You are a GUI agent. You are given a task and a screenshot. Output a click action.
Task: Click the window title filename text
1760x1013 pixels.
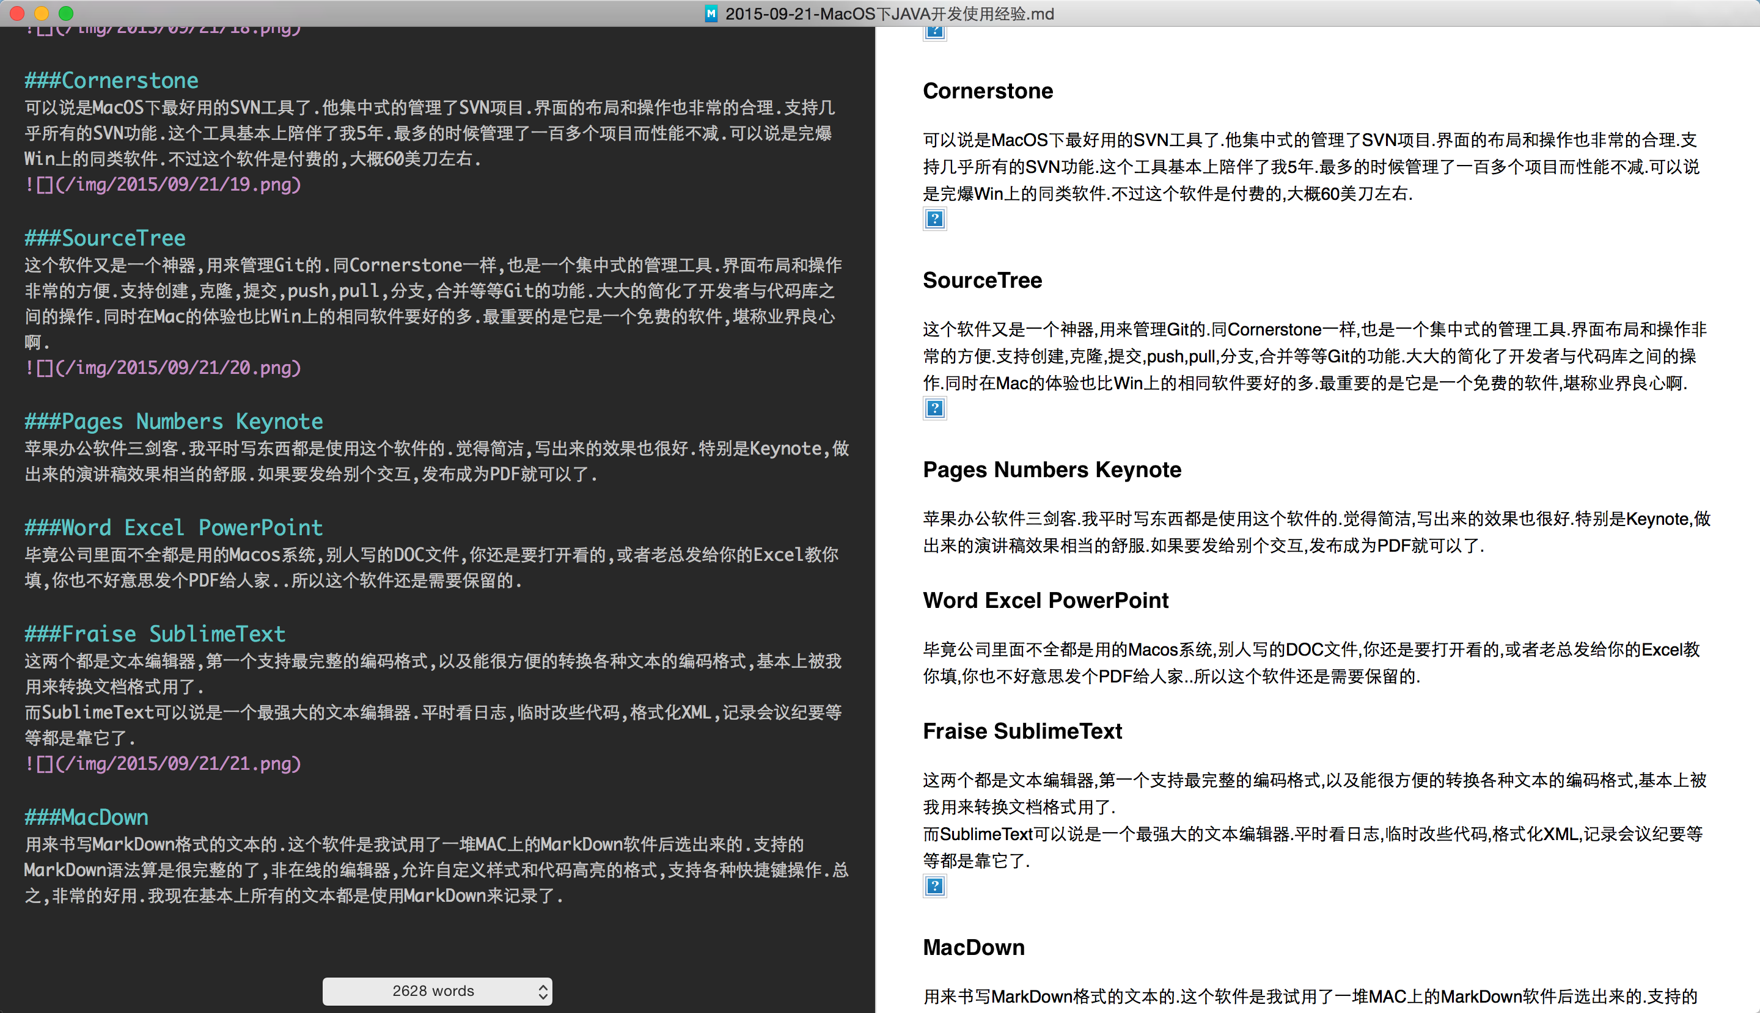(889, 13)
